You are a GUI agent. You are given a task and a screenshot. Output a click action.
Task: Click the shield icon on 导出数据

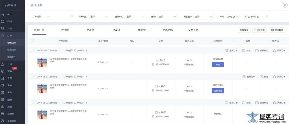(273, 30)
